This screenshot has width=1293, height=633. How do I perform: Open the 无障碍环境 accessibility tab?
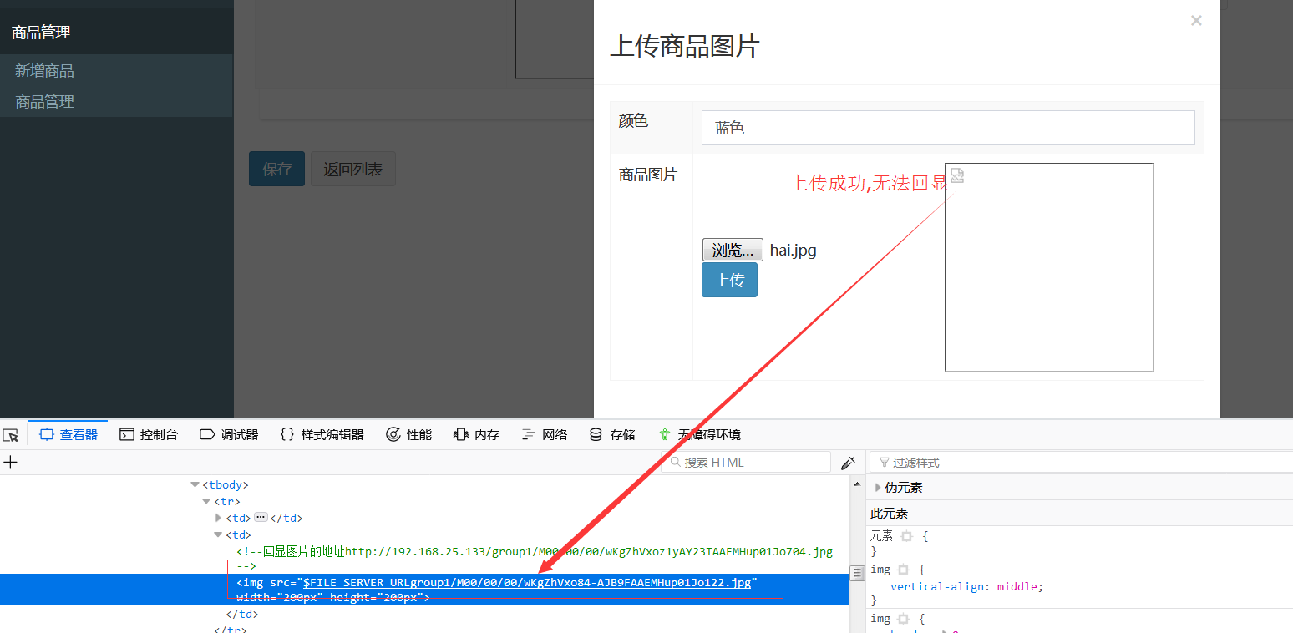click(x=699, y=434)
